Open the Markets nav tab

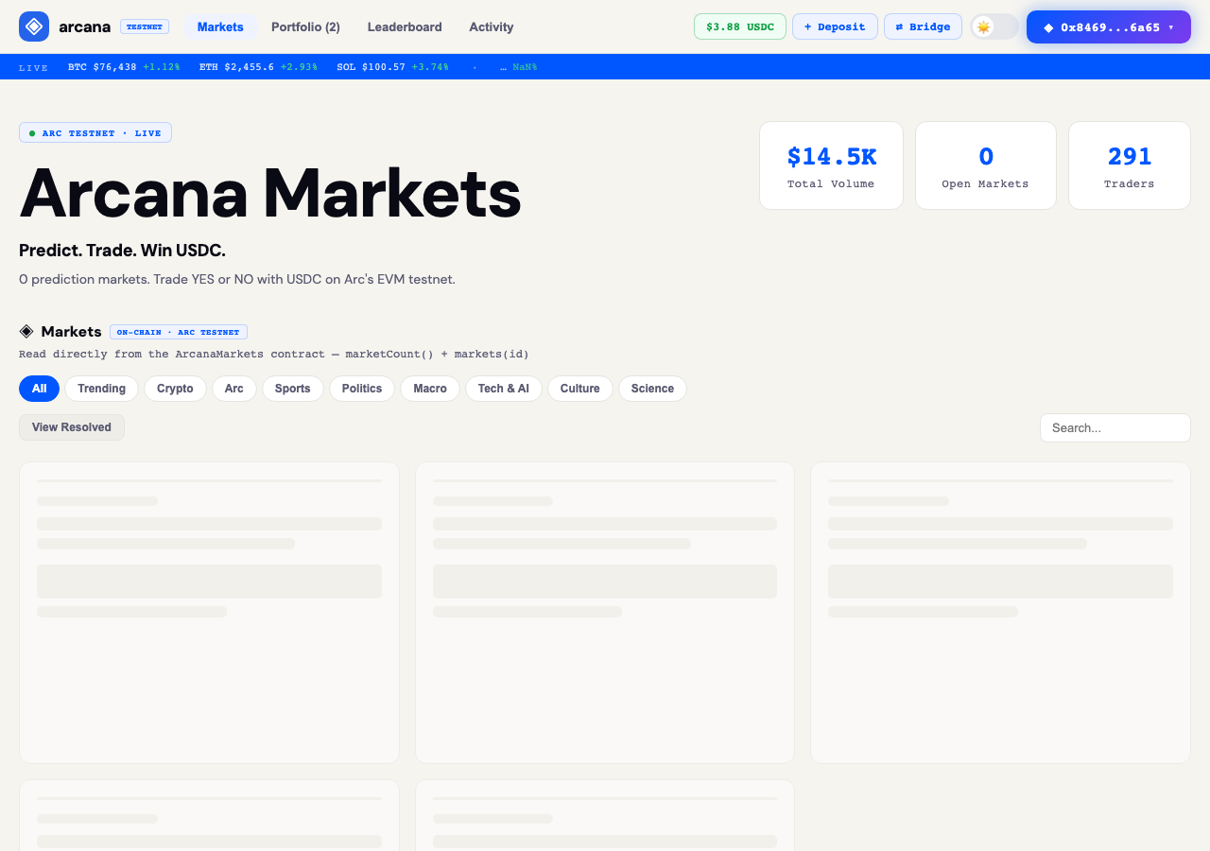(220, 26)
